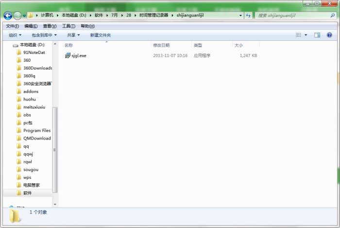Sort by 修改日期 column header
This screenshot has height=228, width=340.
[x=161, y=45]
